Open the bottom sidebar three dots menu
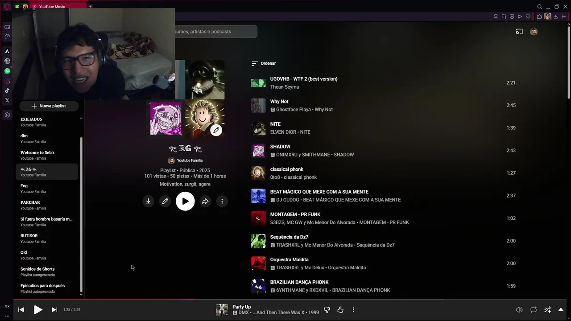 click(x=7, y=316)
